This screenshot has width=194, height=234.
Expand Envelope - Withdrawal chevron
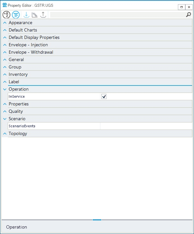(5, 52)
